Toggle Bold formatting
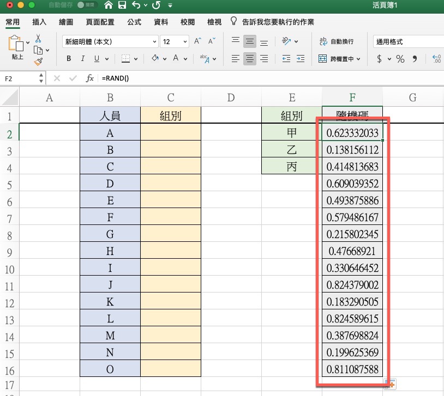The image size is (444, 396). tap(69, 59)
